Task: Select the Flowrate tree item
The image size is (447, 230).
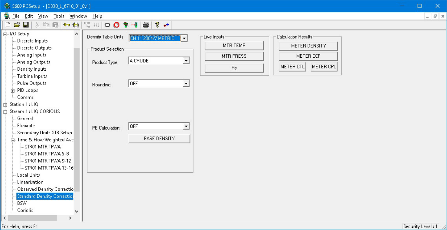Action: click(x=26, y=126)
